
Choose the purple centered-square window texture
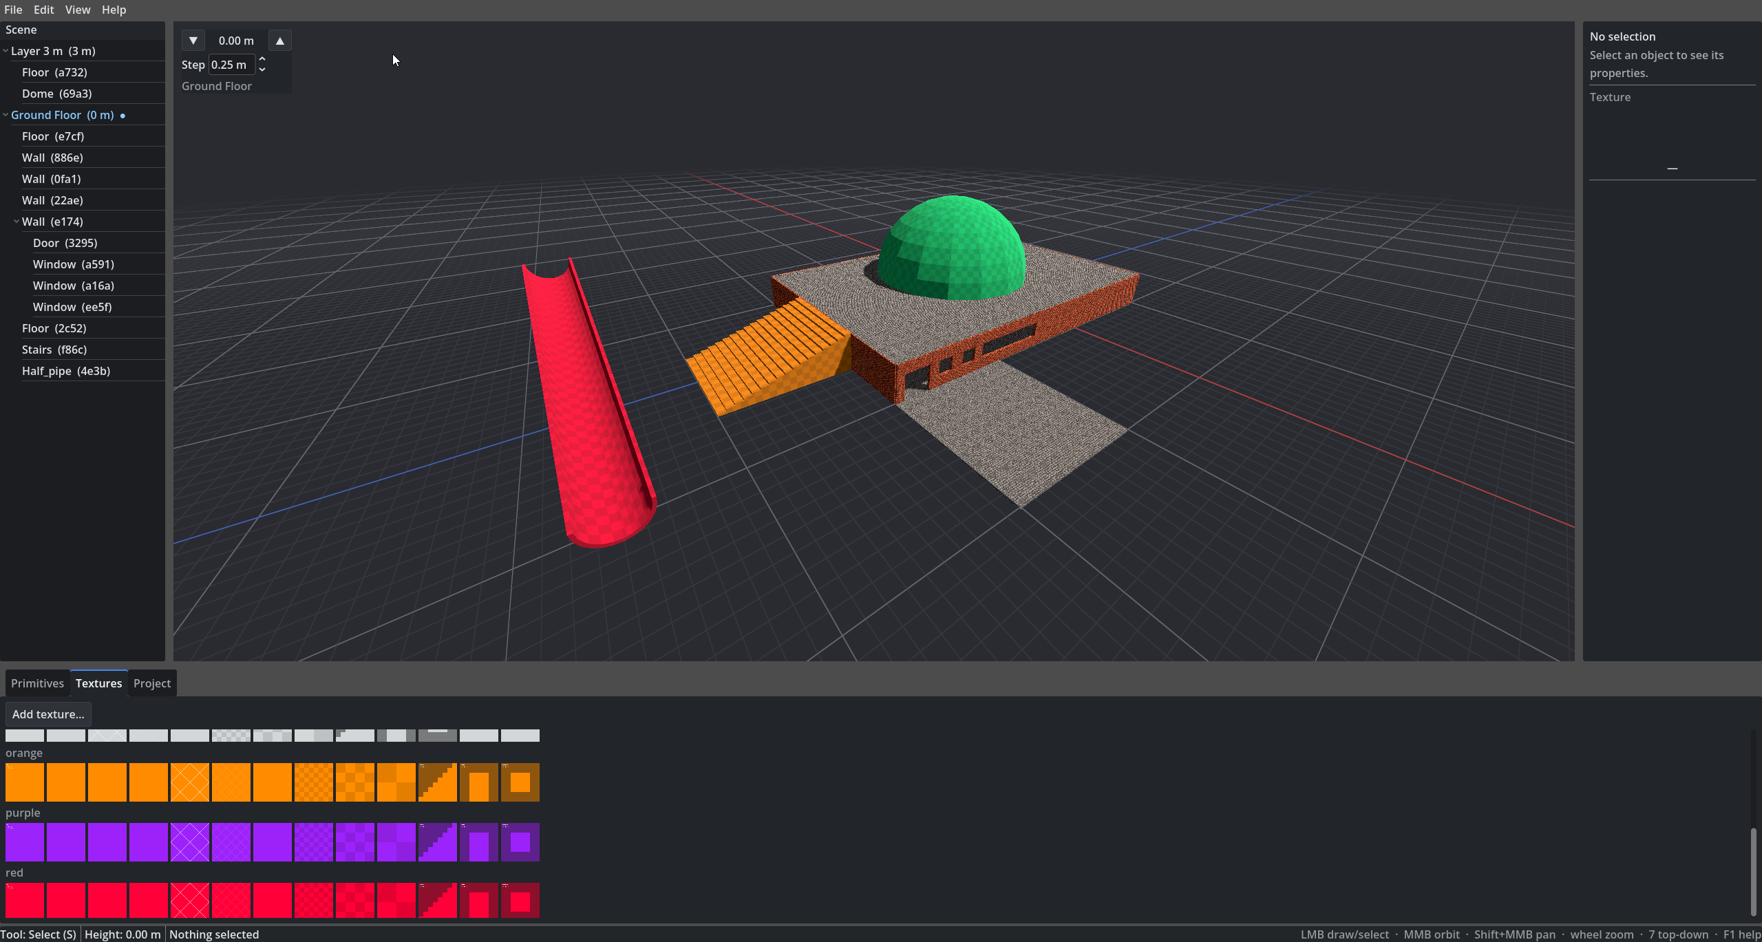coord(520,842)
